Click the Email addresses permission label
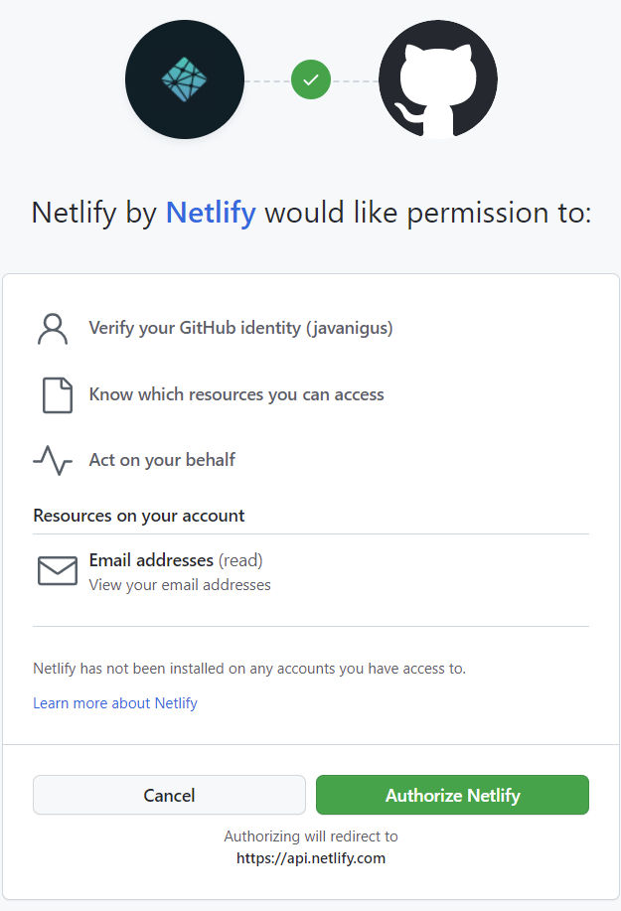The image size is (621, 911). pyautogui.click(x=151, y=560)
